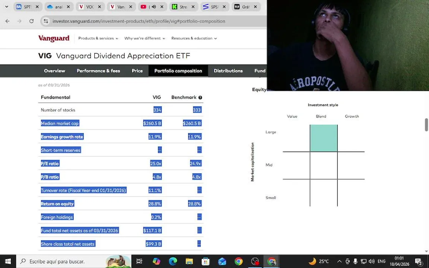This screenshot has height=268, width=429.
Task: Open the notification center icon
Action: (x=418, y=261)
